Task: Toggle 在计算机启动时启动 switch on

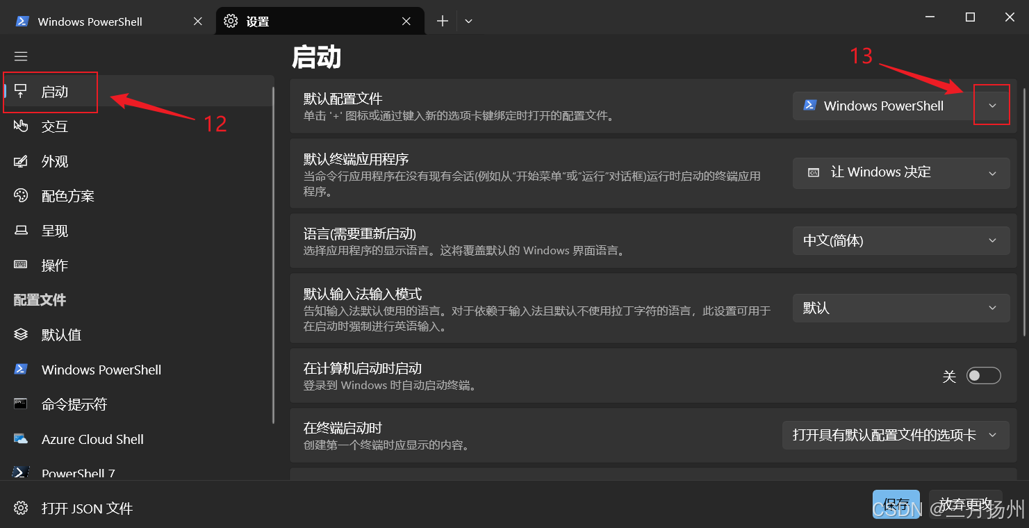Action: pyautogui.click(x=983, y=375)
